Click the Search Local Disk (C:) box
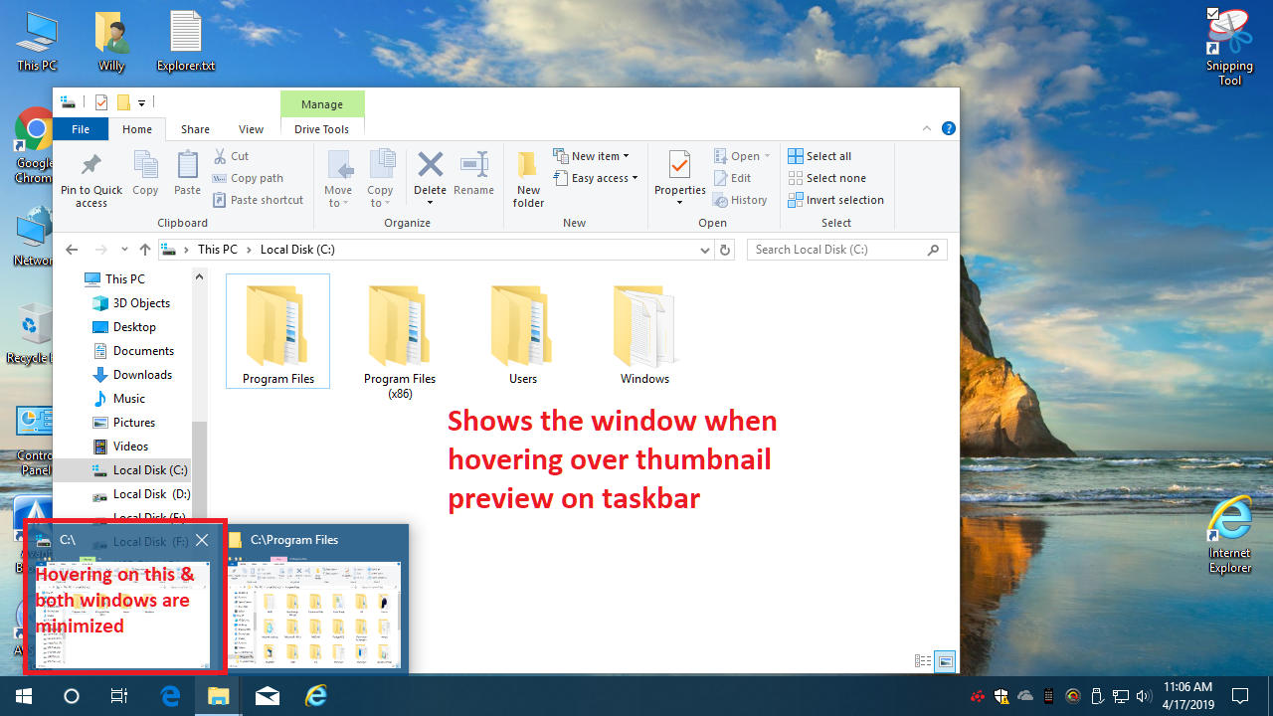Image resolution: width=1273 pixels, height=716 pixels. click(x=846, y=250)
